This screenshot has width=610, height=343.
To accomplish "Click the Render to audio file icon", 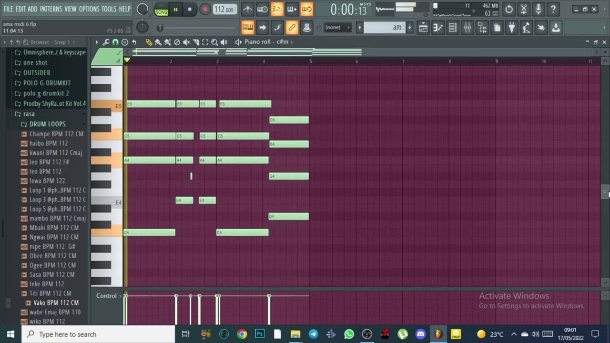I will (556, 28).
